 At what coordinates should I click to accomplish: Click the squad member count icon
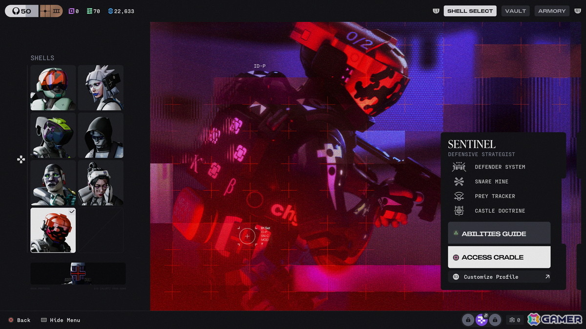pos(512,320)
